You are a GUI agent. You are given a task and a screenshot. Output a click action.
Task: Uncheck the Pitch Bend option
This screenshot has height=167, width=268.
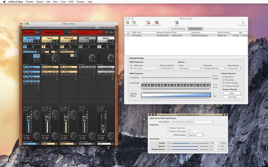(223, 80)
